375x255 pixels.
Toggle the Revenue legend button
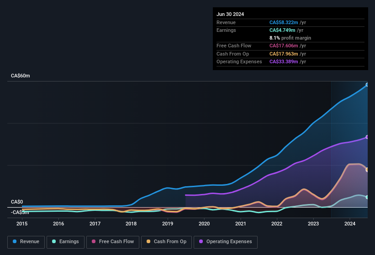click(26, 242)
